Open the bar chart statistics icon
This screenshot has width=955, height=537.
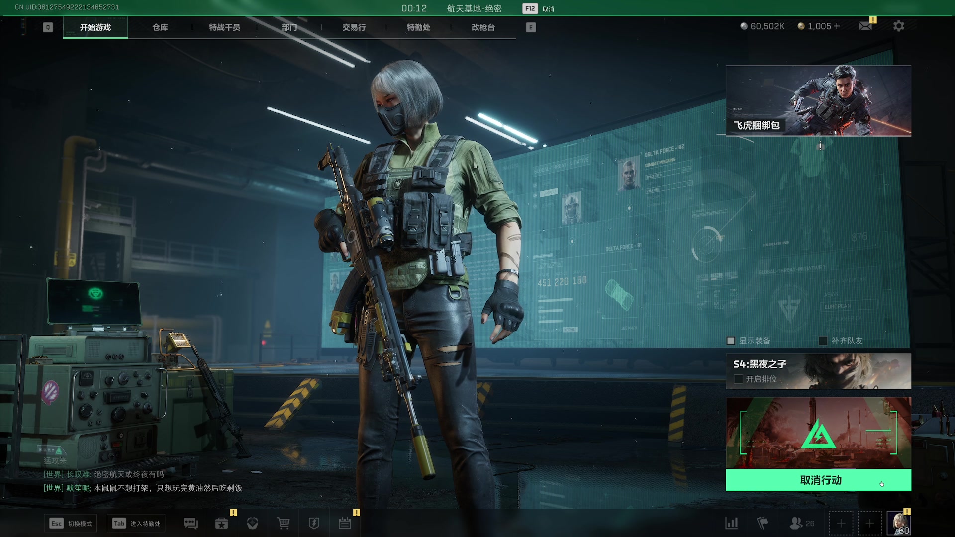point(731,523)
